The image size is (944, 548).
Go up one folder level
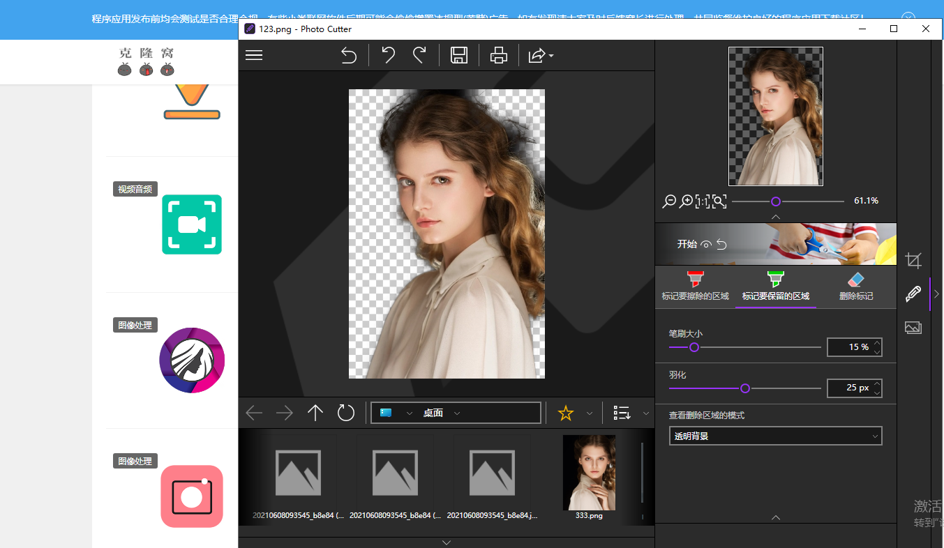click(315, 413)
